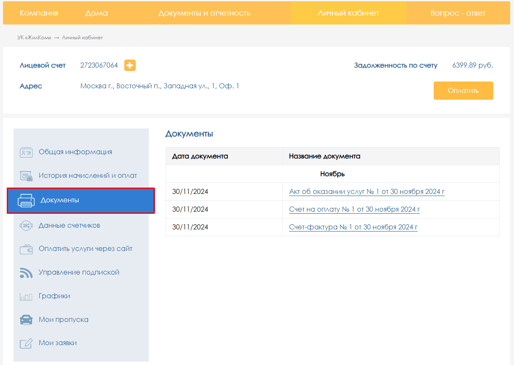514x365 pixels.
Task: Click the Ноябрь month group row
Action: pyautogui.click(x=333, y=174)
